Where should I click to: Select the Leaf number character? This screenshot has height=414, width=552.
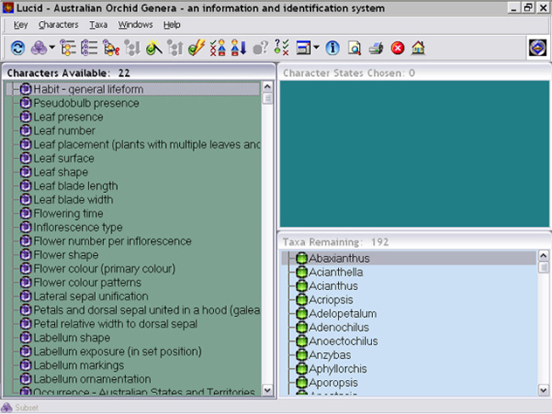coord(65,131)
